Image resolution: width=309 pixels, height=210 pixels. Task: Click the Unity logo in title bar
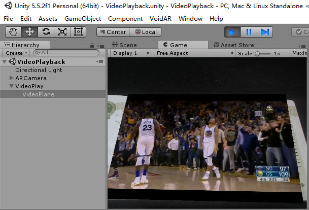8,6
